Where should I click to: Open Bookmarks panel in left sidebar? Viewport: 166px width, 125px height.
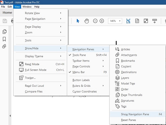click(x=4, y=39)
